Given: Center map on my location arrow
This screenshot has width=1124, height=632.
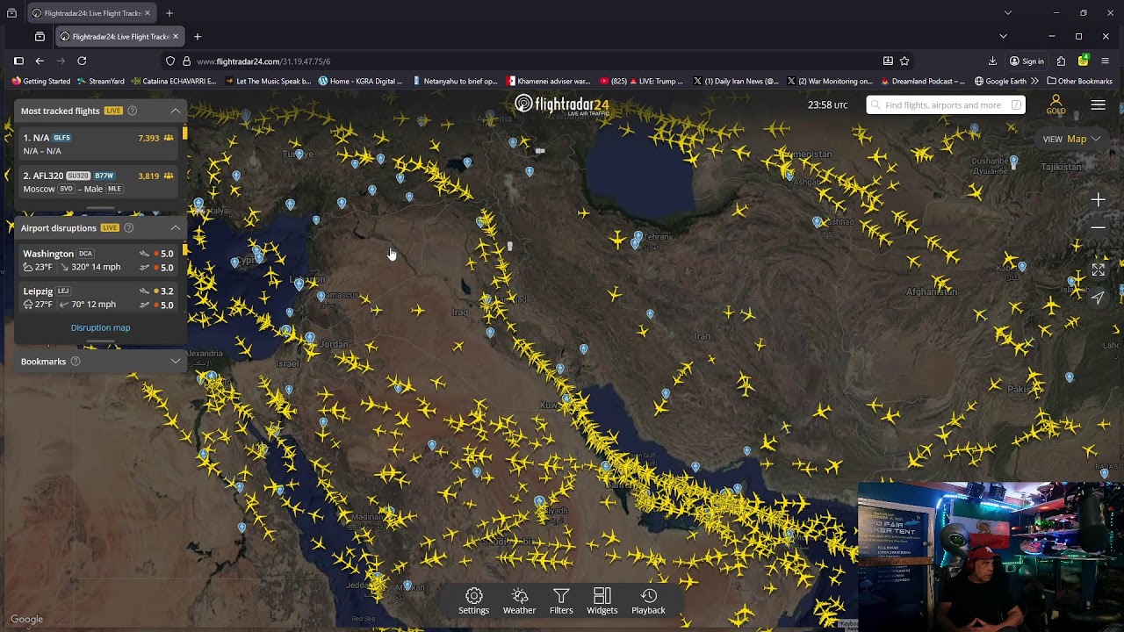Looking at the screenshot, I should coord(1098,298).
